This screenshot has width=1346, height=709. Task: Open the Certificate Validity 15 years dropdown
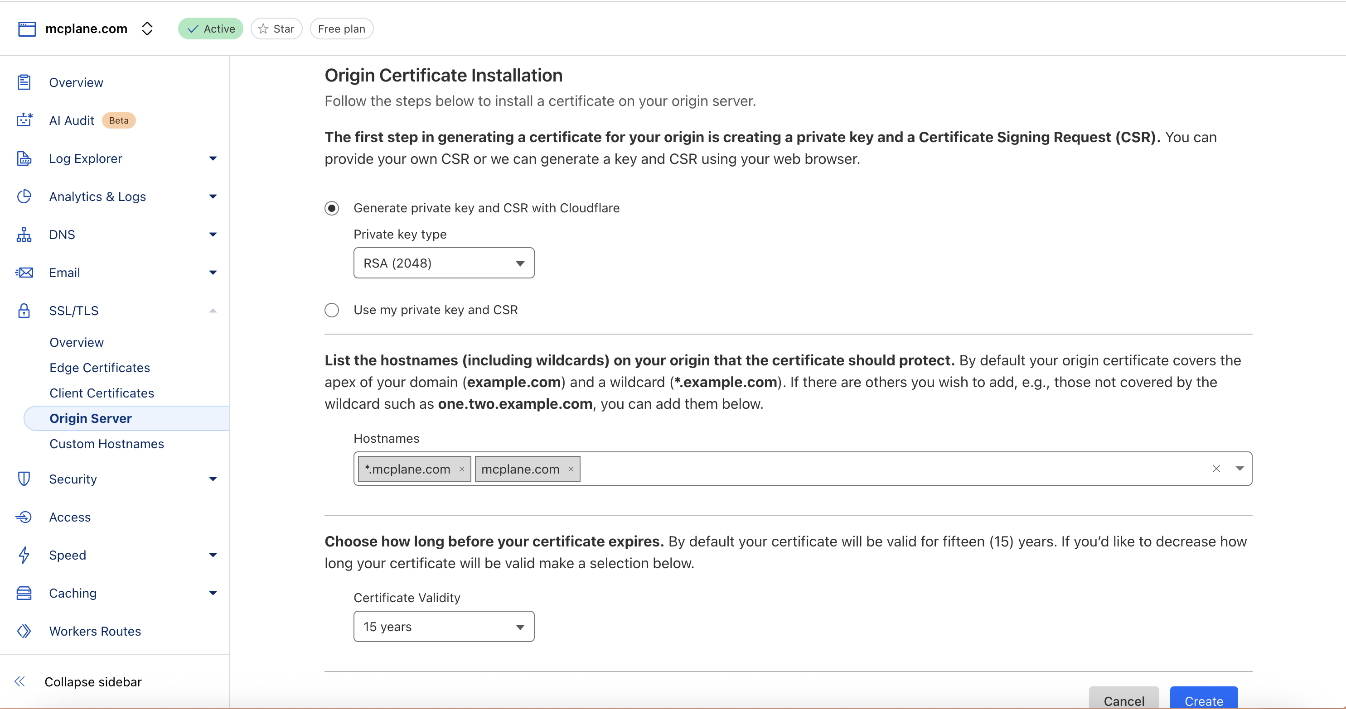coord(444,627)
